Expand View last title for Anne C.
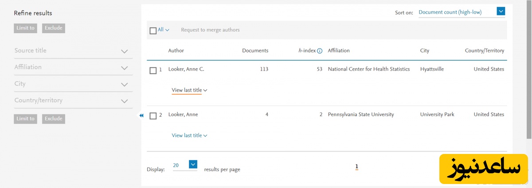This screenshot has width=532, height=188. tap(189, 90)
